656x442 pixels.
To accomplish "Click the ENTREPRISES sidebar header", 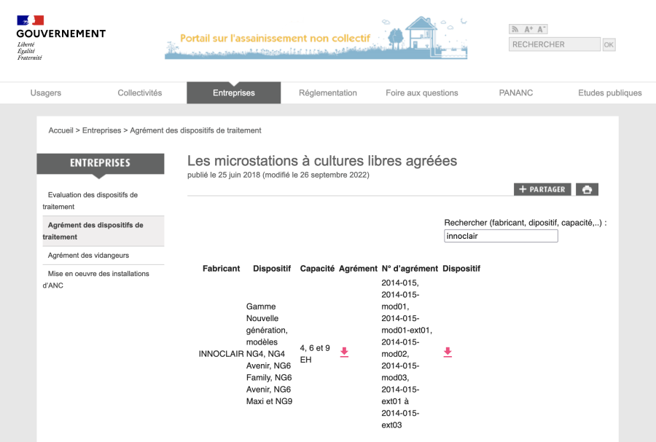I will tap(101, 163).
